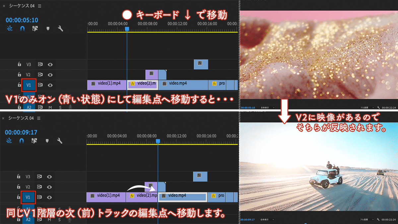Close シーケンス 04 tab in lower timeline
The width and height of the screenshot is (398, 224).
tap(3, 118)
